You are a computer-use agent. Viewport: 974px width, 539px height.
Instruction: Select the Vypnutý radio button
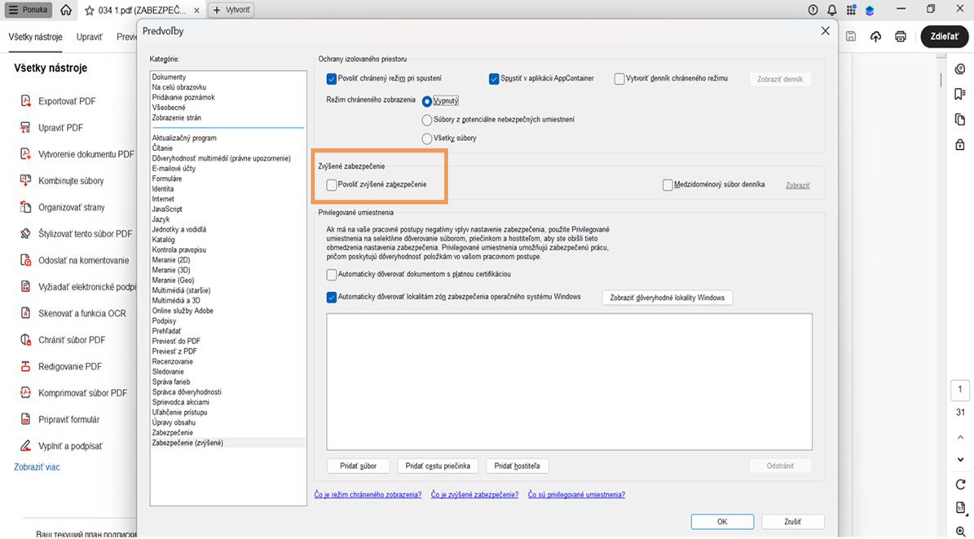[x=427, y=101]
